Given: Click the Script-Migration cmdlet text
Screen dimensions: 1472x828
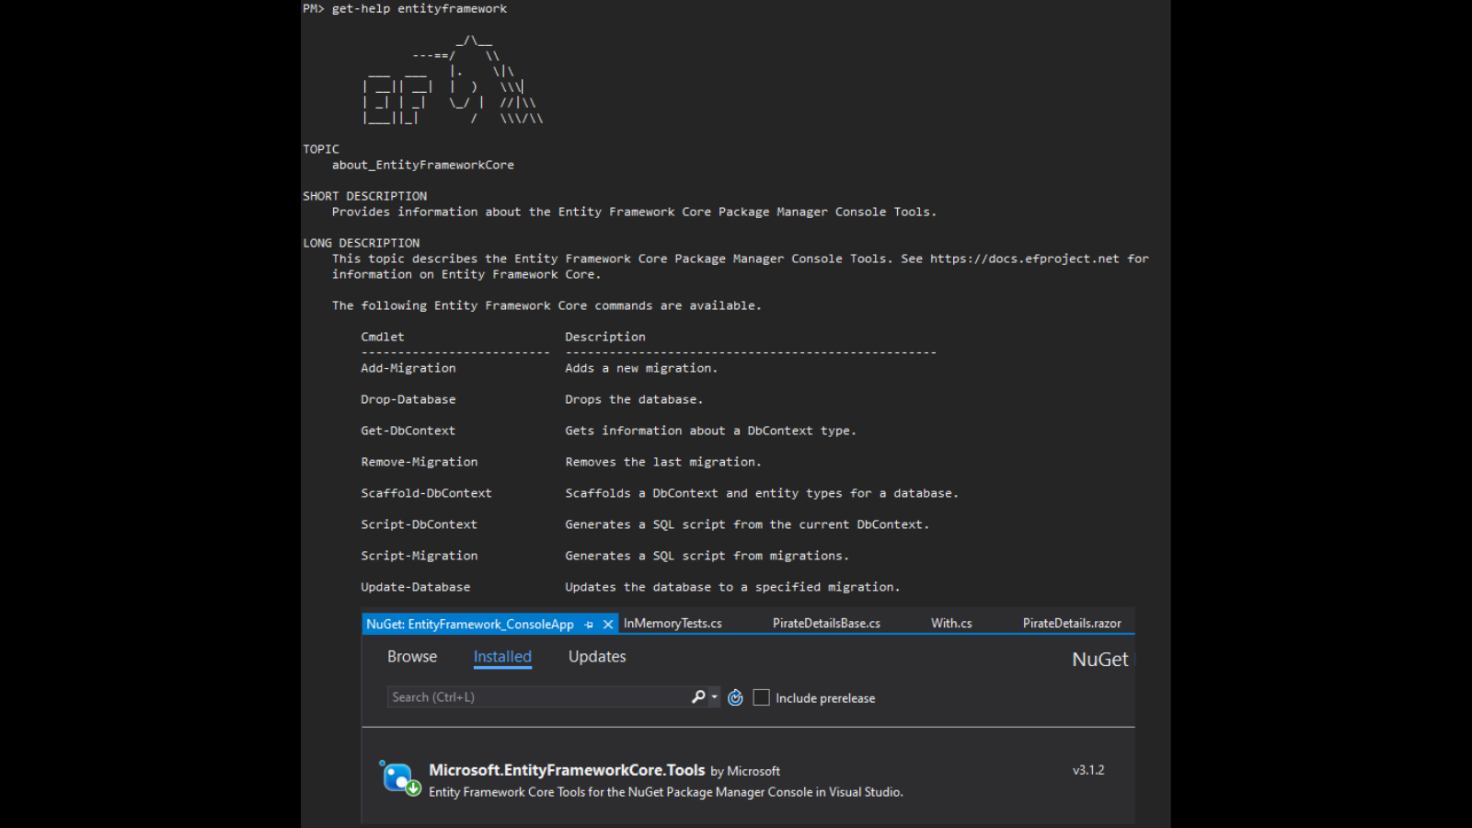Looking at the screenshot, I should point(420,556).
